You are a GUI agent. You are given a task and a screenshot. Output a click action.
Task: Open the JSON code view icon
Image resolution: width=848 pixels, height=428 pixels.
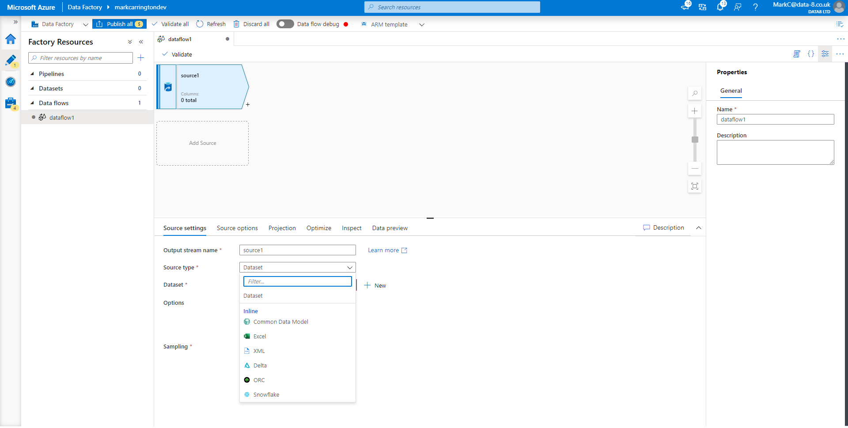pyautogui.click(x=811, y=53)
